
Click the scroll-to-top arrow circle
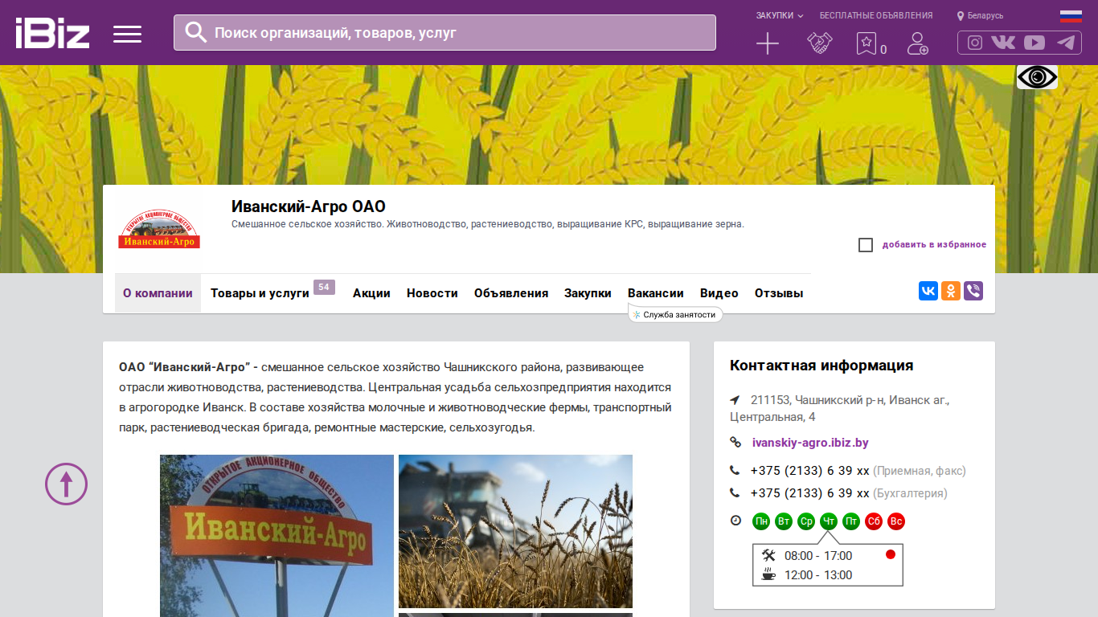point(66,484)
